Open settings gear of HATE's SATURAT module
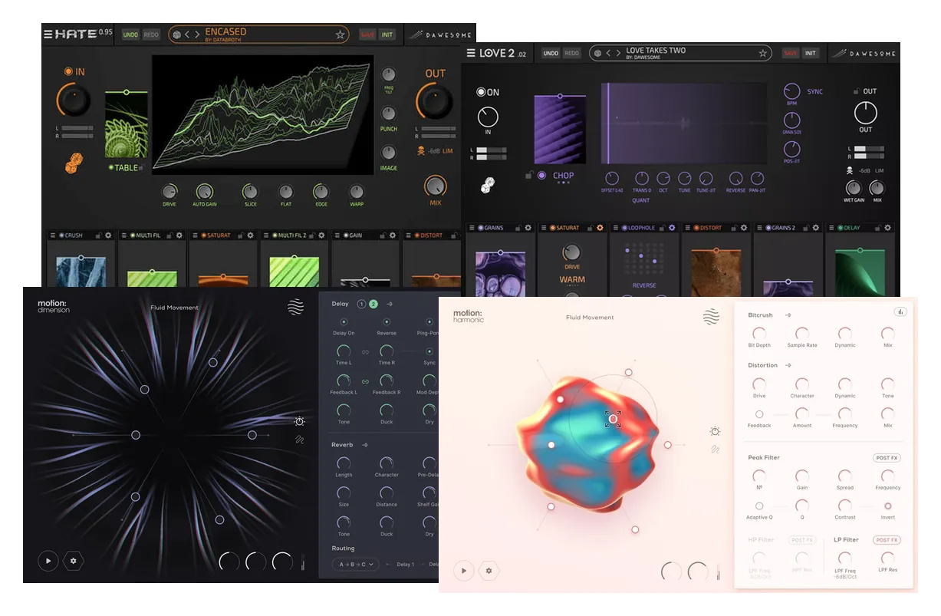941x616 pixels. coord(250,236)
